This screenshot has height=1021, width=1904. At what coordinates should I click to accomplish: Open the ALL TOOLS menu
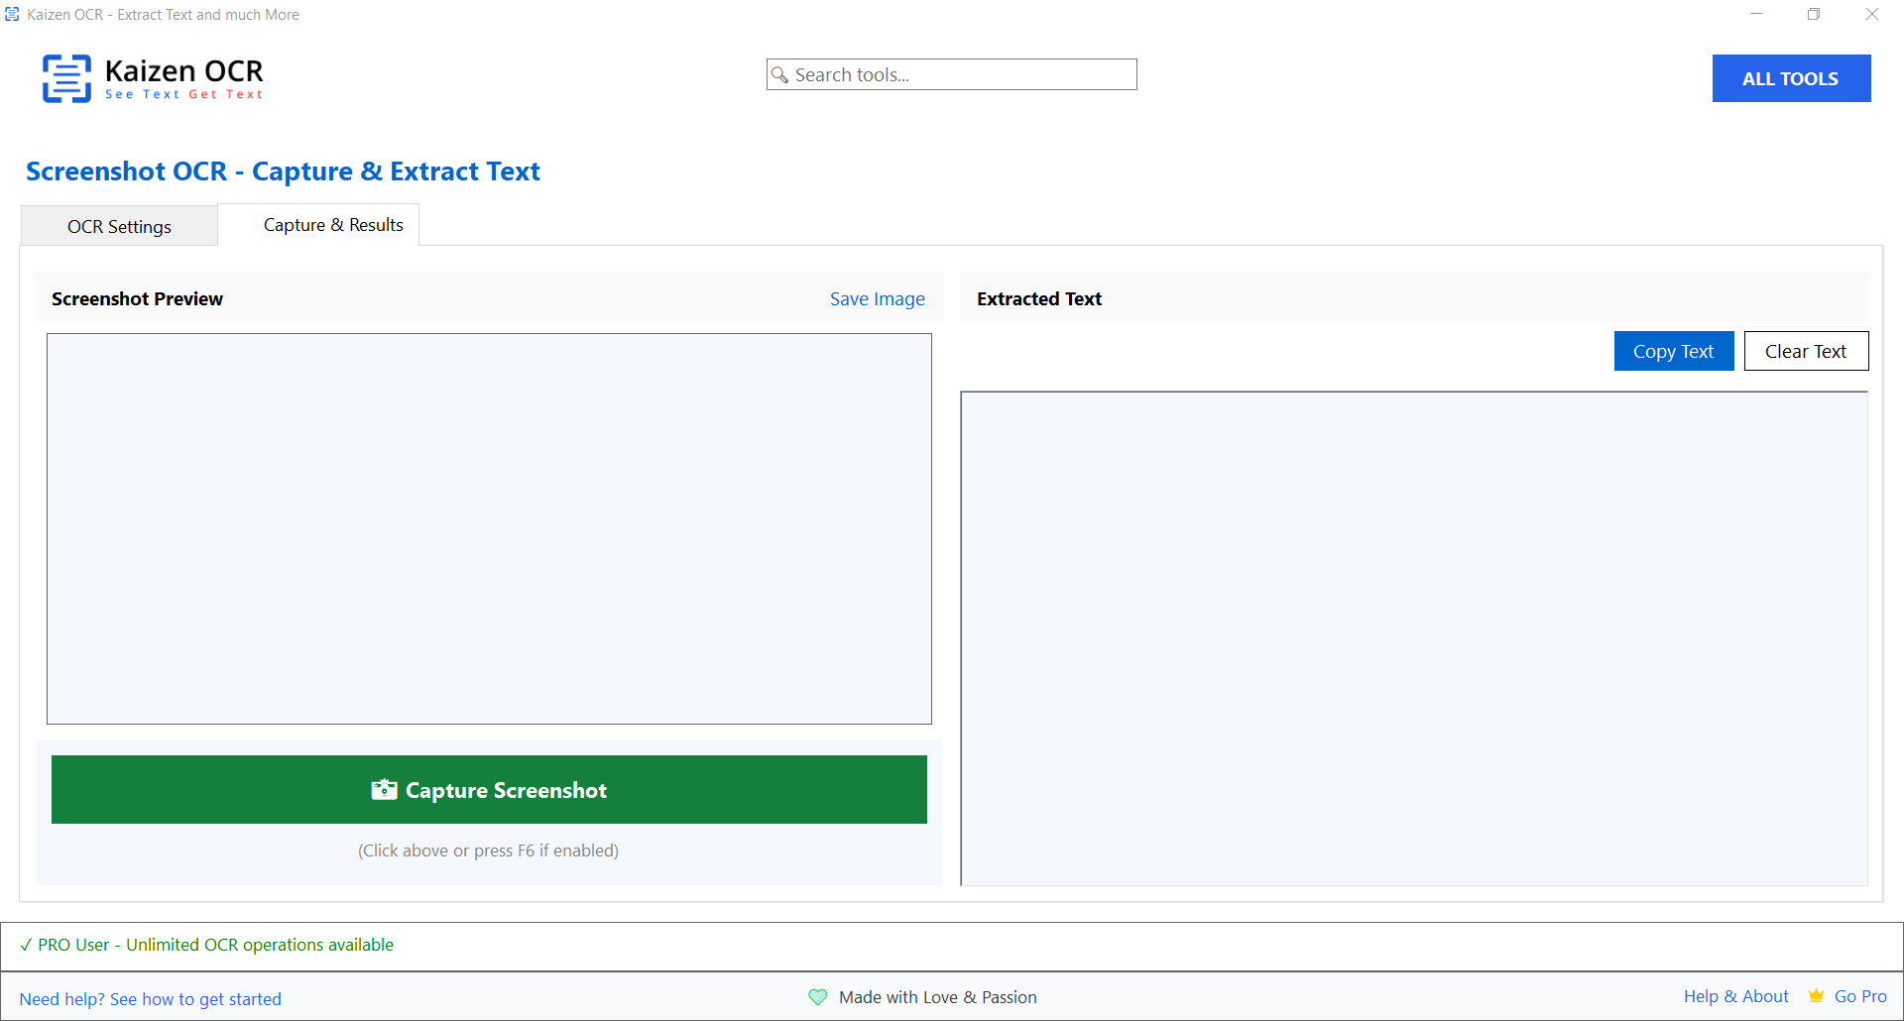tap(1791, 78)
